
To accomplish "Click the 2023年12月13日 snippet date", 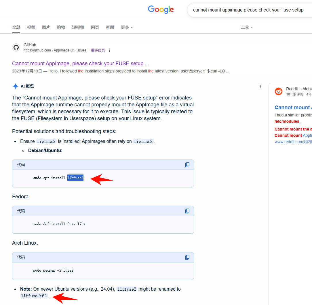I will point(27,71).
